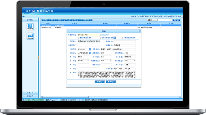206x115 pixels.
Task: Toggle the 获取数据前先预览 checkbox
Action: (x=123, y=38)
